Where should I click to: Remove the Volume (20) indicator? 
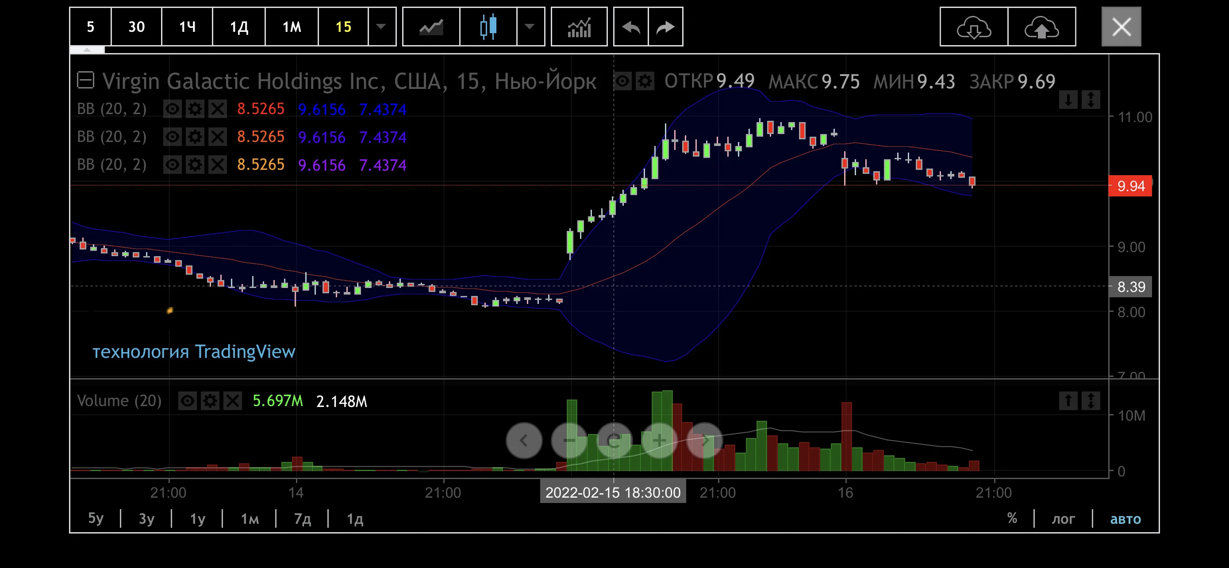pos(233,401)
